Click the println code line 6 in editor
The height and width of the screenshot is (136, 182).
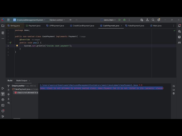click(x=48, y=46)
